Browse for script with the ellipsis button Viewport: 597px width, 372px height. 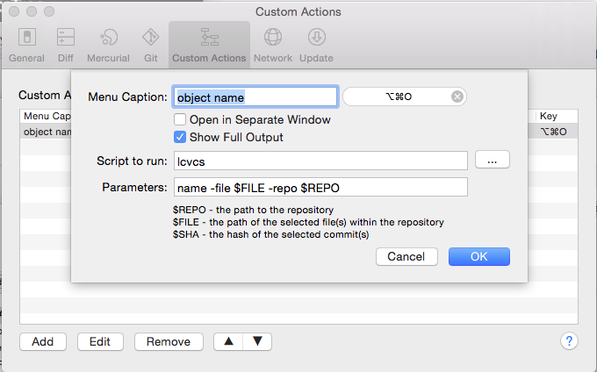[493, 161]
